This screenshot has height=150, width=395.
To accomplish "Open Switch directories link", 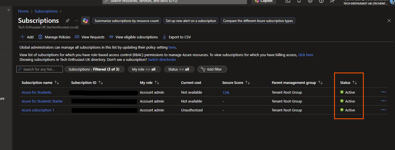I will (162, 60).
